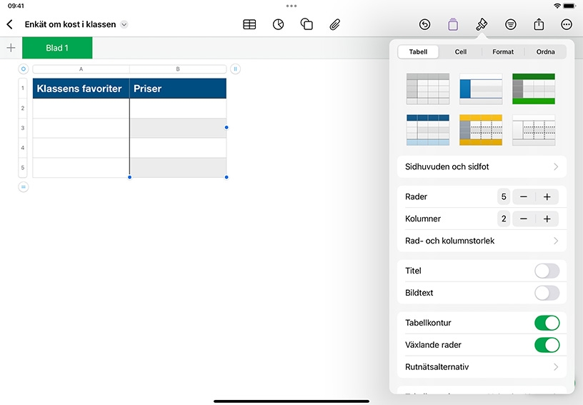Open the shapes insert icon
This screenshot has width=583, height=405.
(307, 24)
